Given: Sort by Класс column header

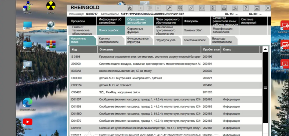Looking at the screenshot, I should click(240, 50).
